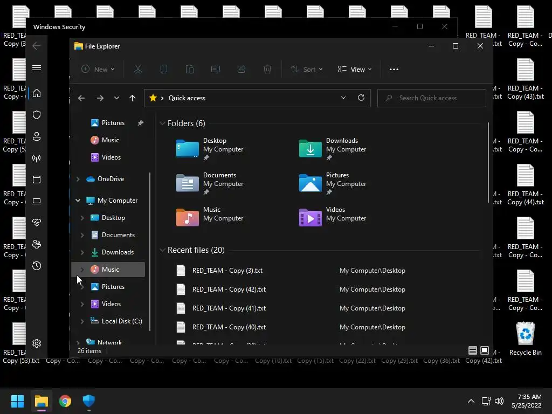Expand the OneDrive tree node
The width and height of the screenshot is (552, 414).
pyautogui.click(x=78, y=179)
